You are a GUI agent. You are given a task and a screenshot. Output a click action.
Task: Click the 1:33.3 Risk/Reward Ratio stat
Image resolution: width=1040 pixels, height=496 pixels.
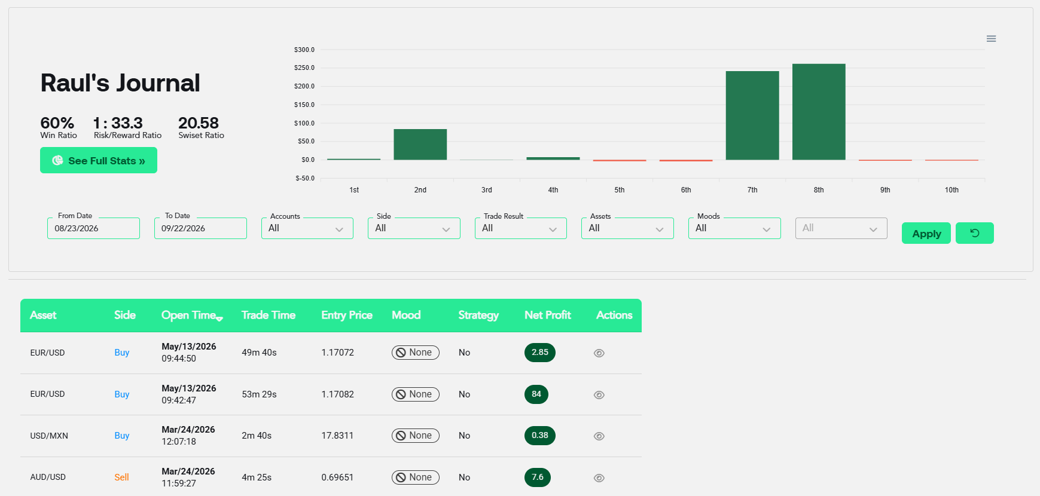click(127, 127)
